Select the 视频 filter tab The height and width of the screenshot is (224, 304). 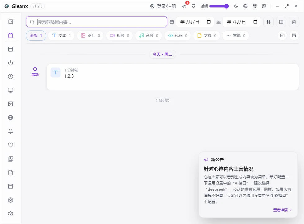(x=119, y=35)
